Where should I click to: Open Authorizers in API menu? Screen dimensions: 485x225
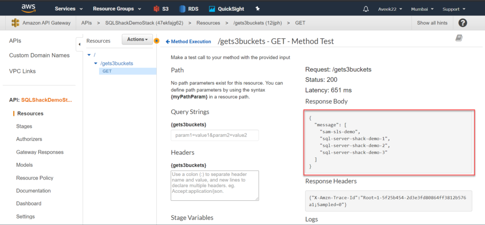(x=29, y=139)
